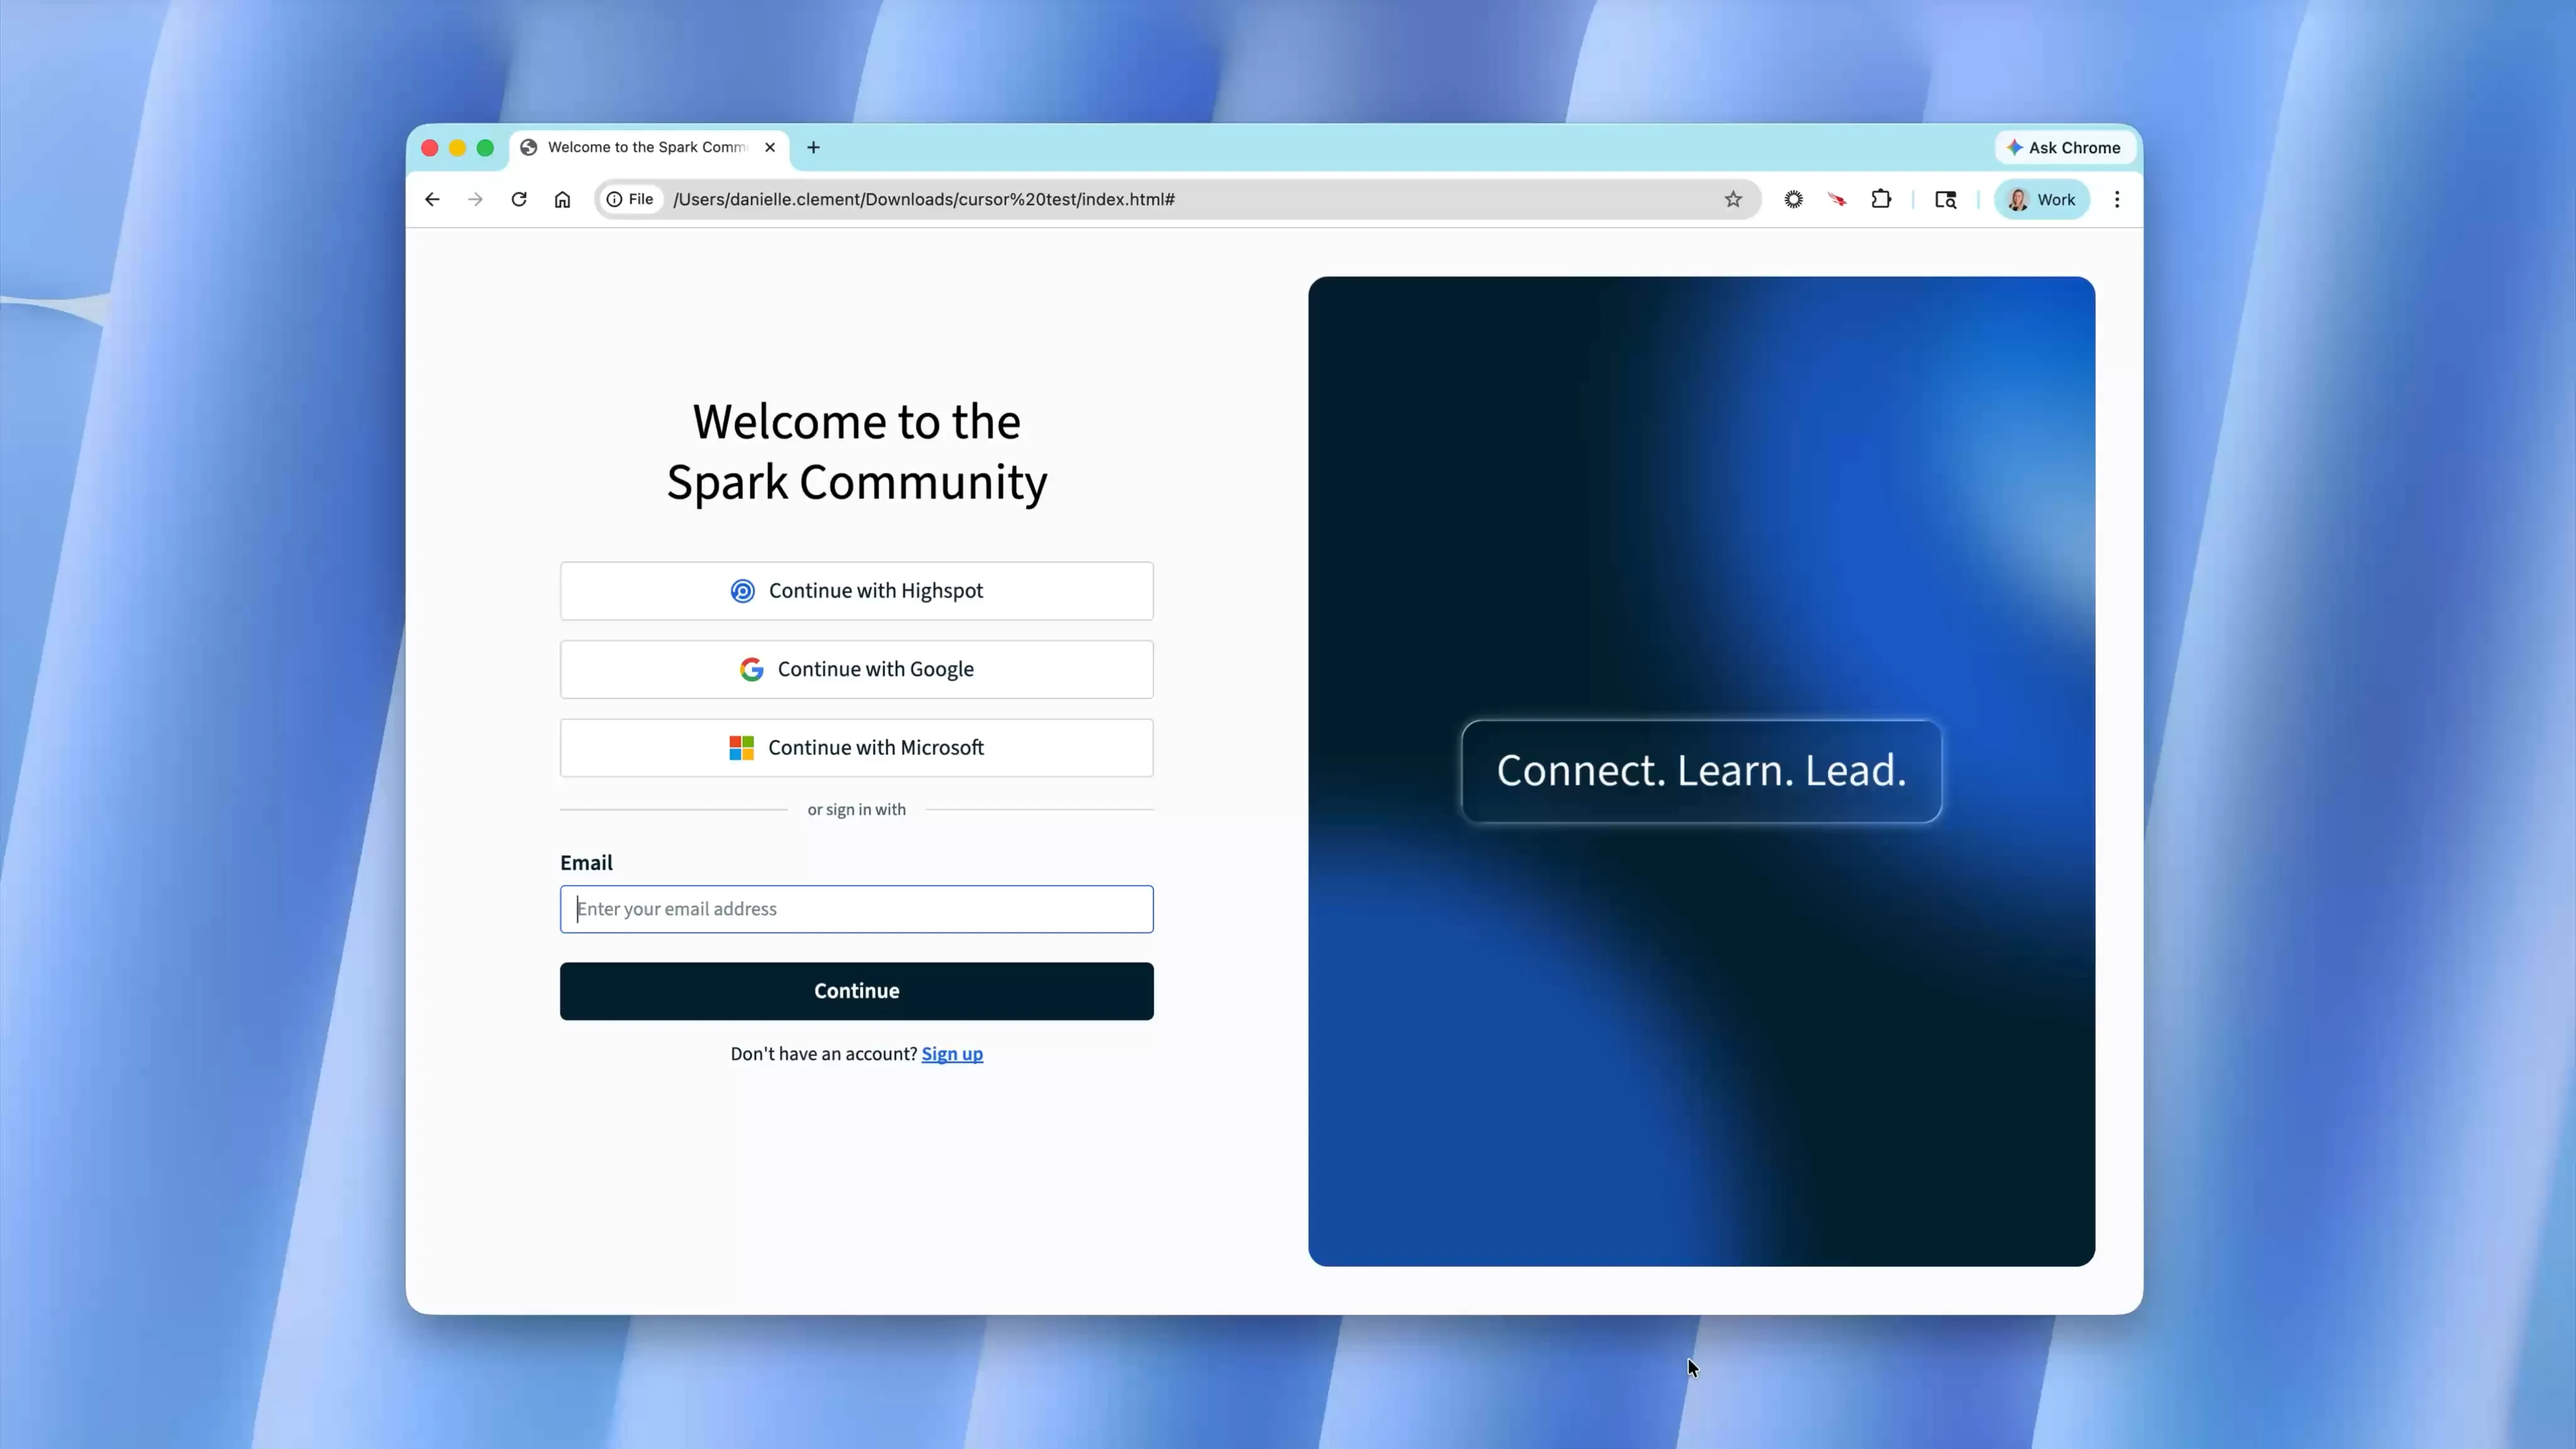Go to the browser home page
Image resolution: width=2576 pixels, height=1449 pixels.
click(x=562, y=199)
